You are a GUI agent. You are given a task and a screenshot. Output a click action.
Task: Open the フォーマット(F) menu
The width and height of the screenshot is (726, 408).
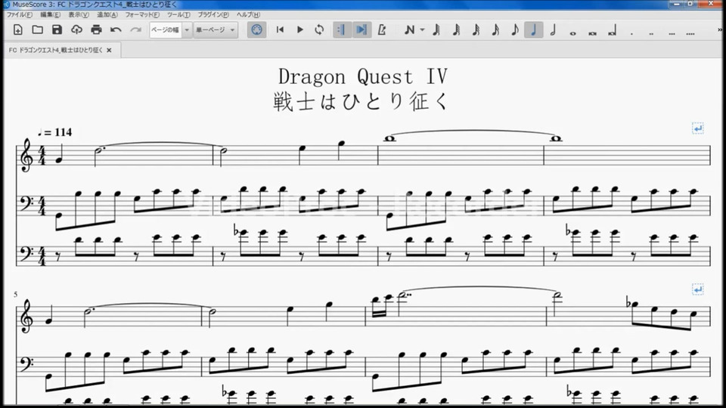pyautogui.click(x=142, y=15)
